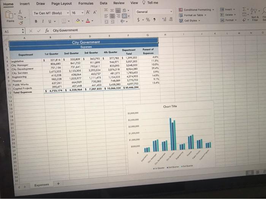Decrease font size with smaller A

95,13
